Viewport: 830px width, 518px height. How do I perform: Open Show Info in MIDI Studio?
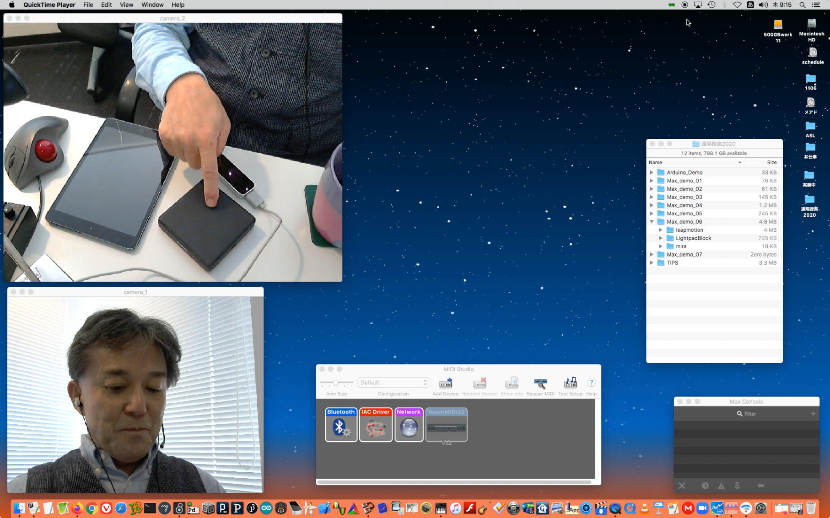512,386
